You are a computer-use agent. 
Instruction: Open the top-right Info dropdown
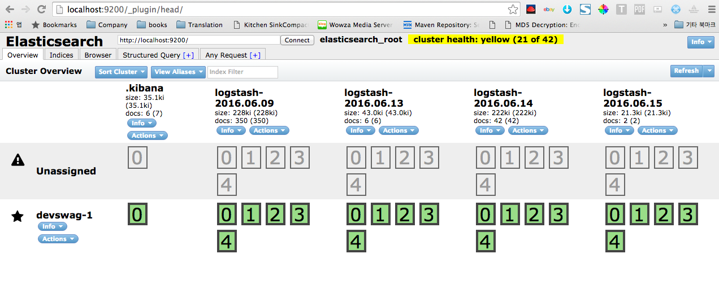(701, 42)
